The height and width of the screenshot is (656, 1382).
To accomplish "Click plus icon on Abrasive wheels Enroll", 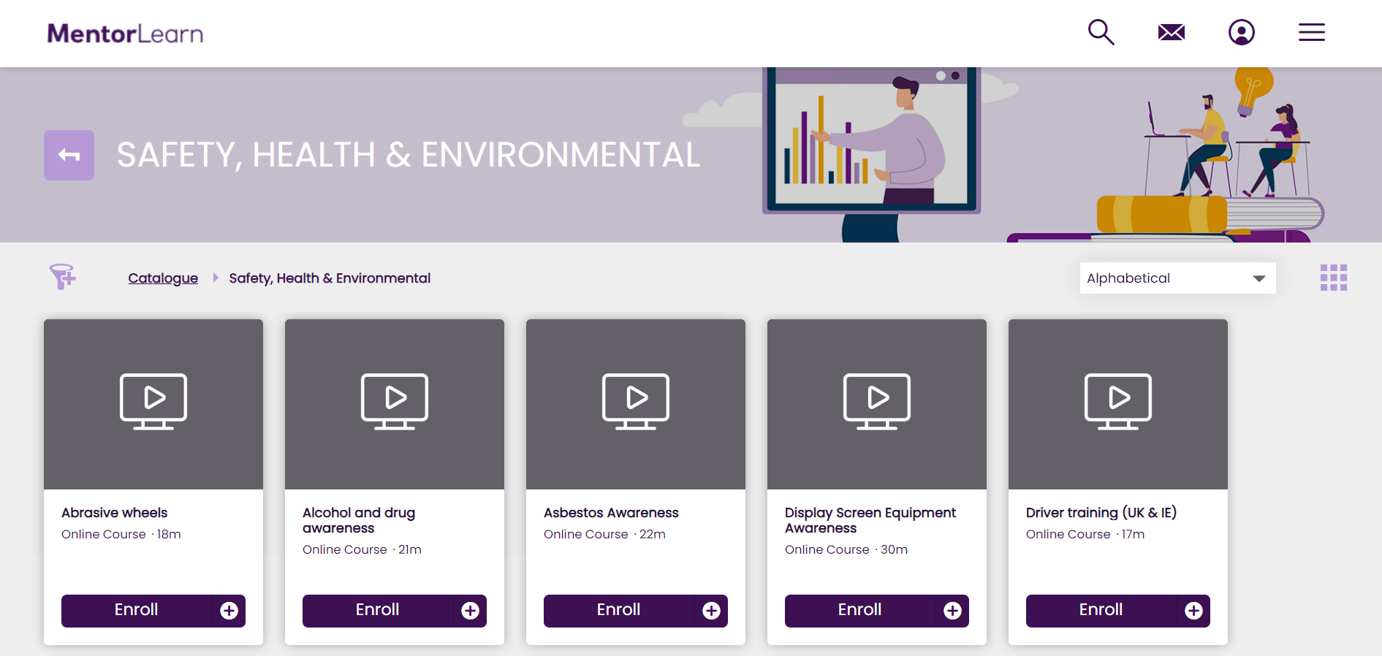I will coord(229,611).
